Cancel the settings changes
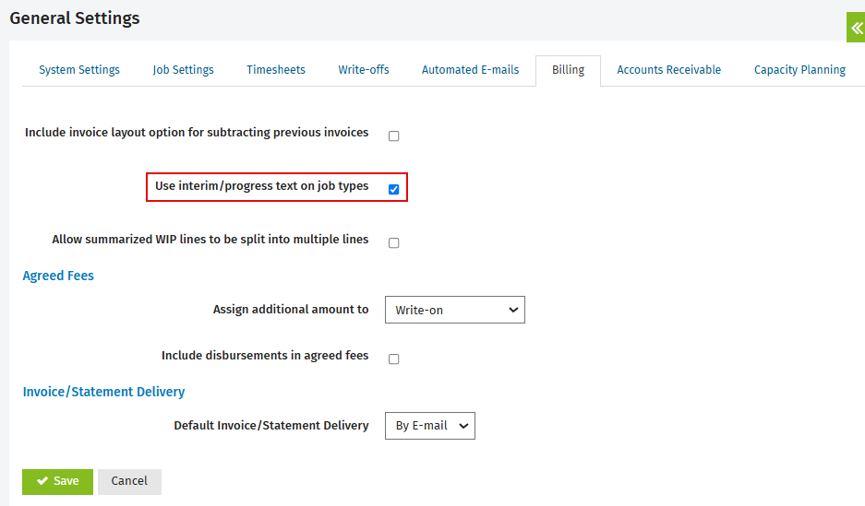This screenshot has width=865, height=506. pos(129,481)
